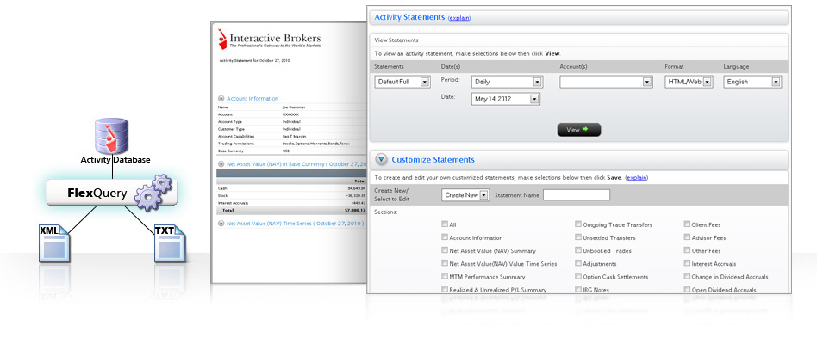Check the All sections checkbox
This screenshot has height=344, width=817.
click(445, 224)
